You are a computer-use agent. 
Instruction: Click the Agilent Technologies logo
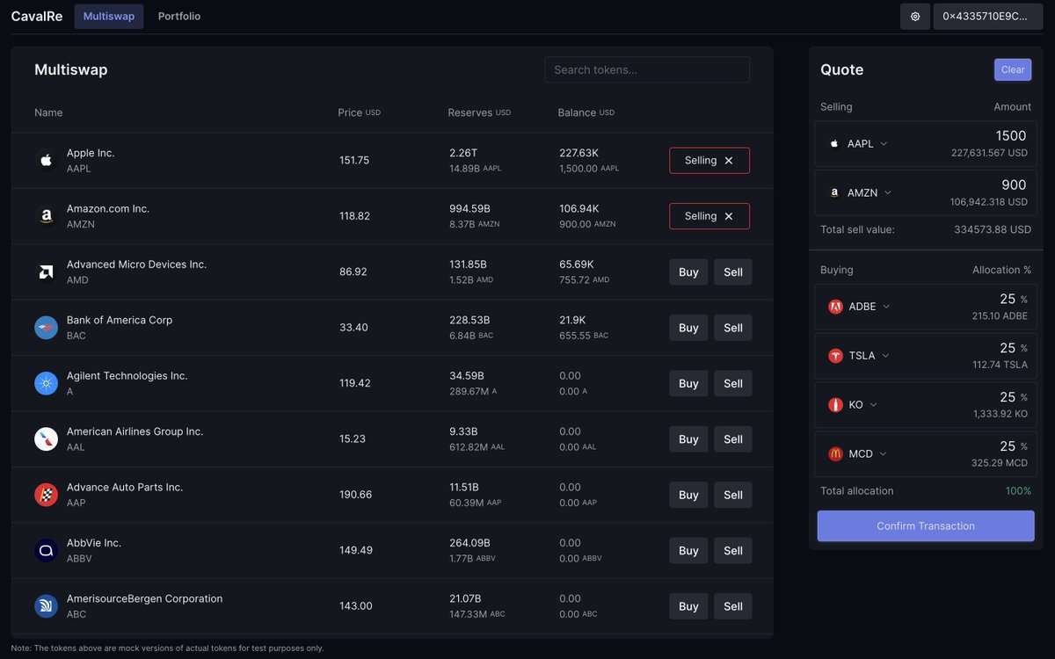[46, 382]
